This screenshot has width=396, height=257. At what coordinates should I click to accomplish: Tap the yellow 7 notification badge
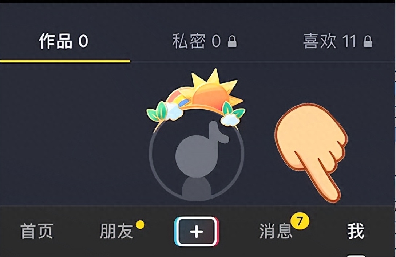coord(300,221)
